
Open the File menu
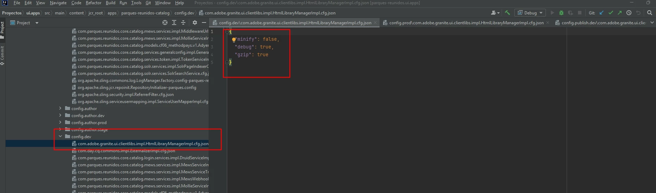point(17,3)
